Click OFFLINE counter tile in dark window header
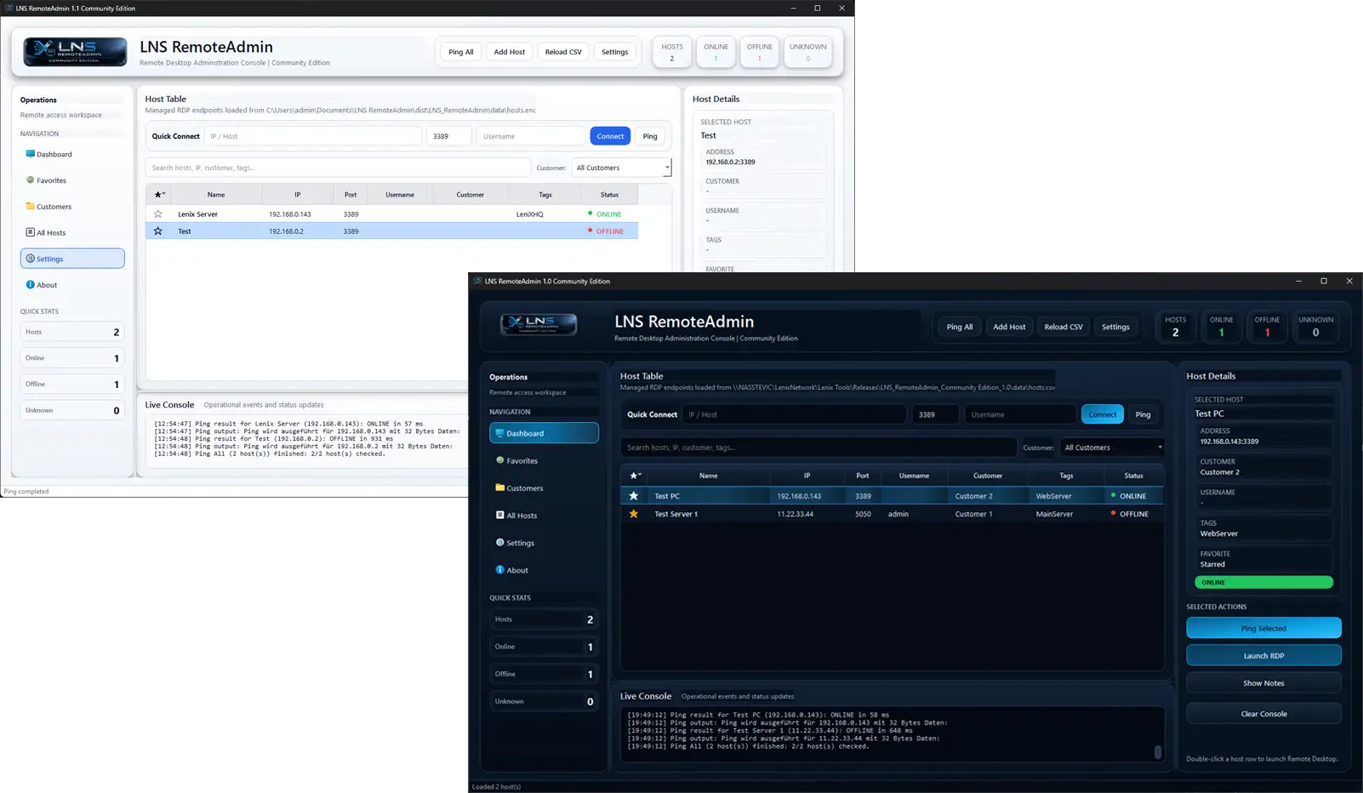Screen dimensions: 1363x793 (1267, 327)
